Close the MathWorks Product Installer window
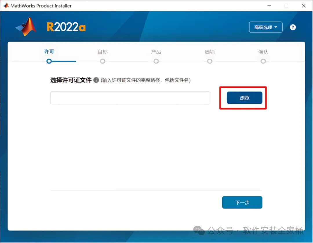 tap(304, 6)
